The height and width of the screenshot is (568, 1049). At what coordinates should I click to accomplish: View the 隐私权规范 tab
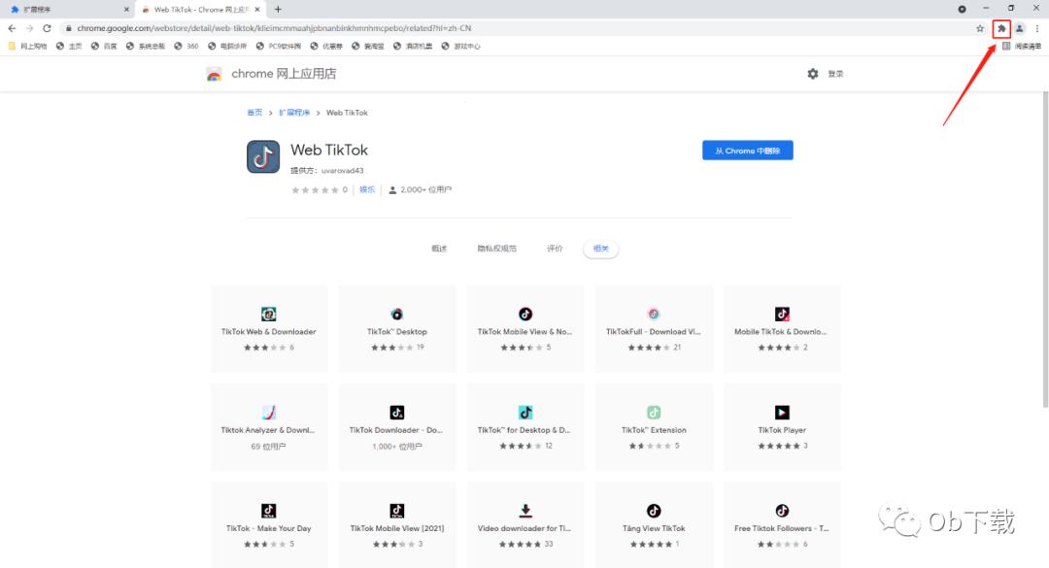(x=497, y=248)
